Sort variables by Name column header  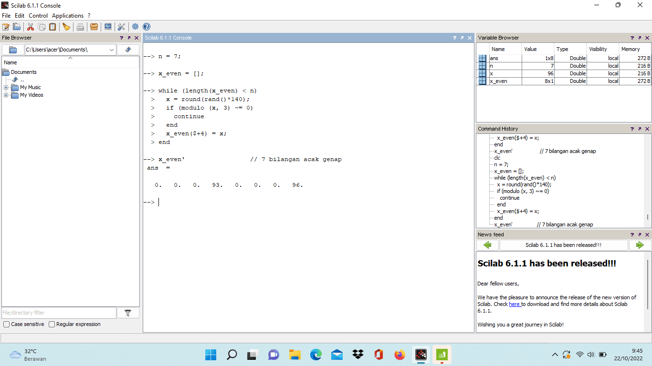505,49
